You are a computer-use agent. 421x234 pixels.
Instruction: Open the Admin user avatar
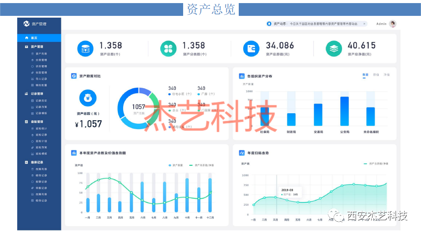point(392,24)
